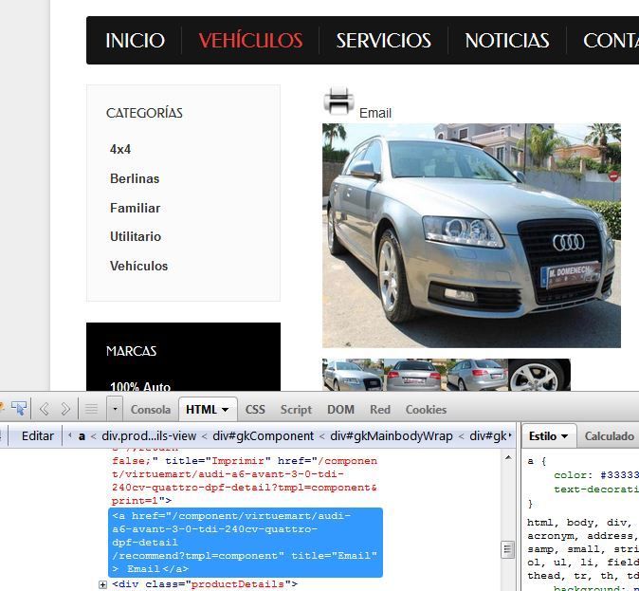The image size is (639, 591).
Task: Select the second thumbnail, rear view
Action: [x=415, y=375]
